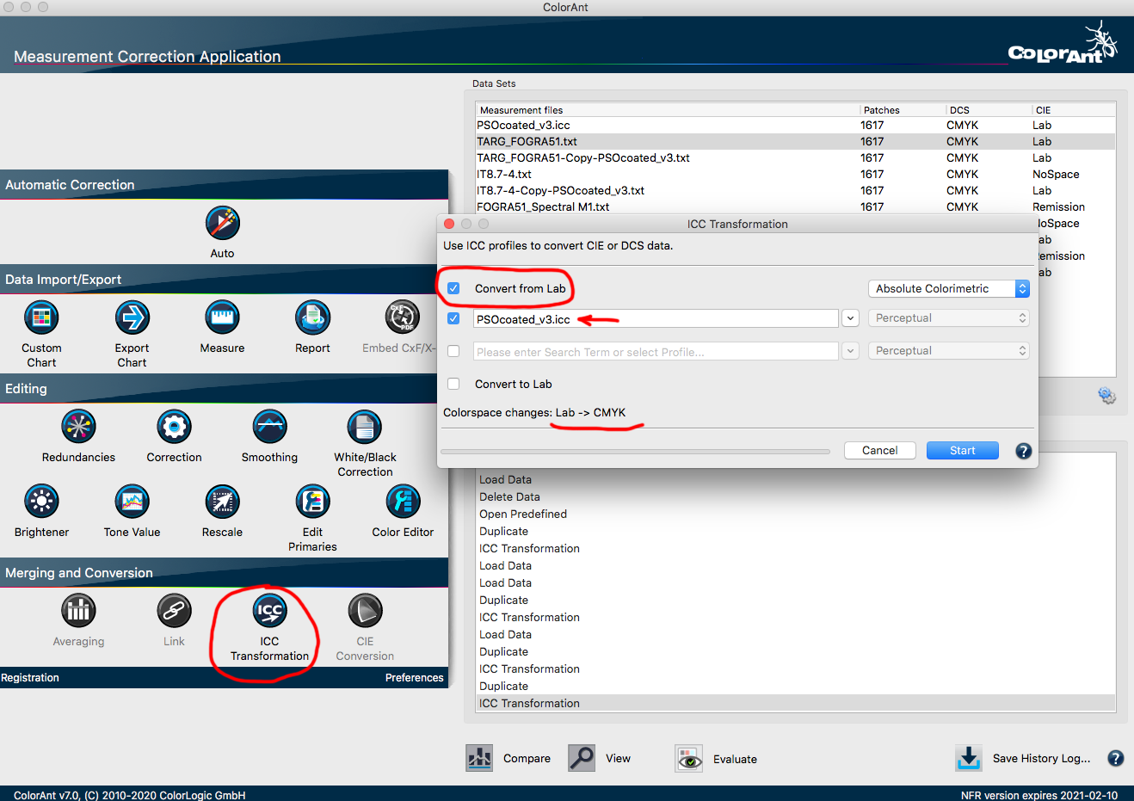Viewport: 1134px width, 801px height.
Task: Select the IT8.7-4.txt row
Action: 795,175
